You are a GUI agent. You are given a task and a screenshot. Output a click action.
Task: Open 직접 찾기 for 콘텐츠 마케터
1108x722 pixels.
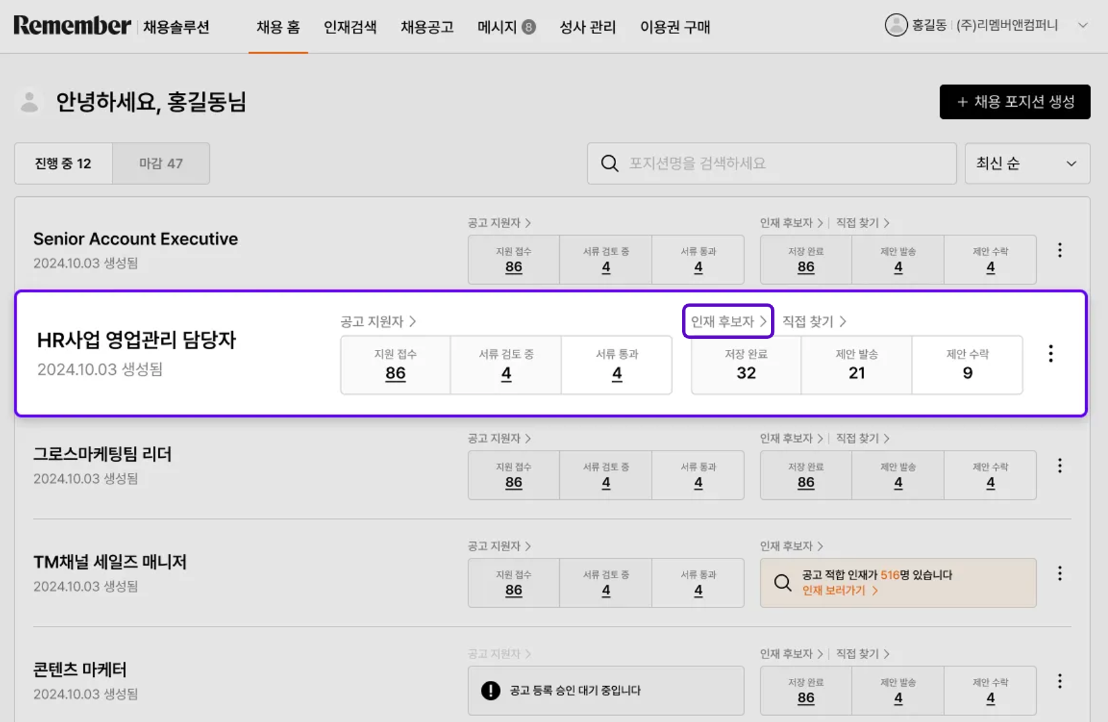[863, 654]
